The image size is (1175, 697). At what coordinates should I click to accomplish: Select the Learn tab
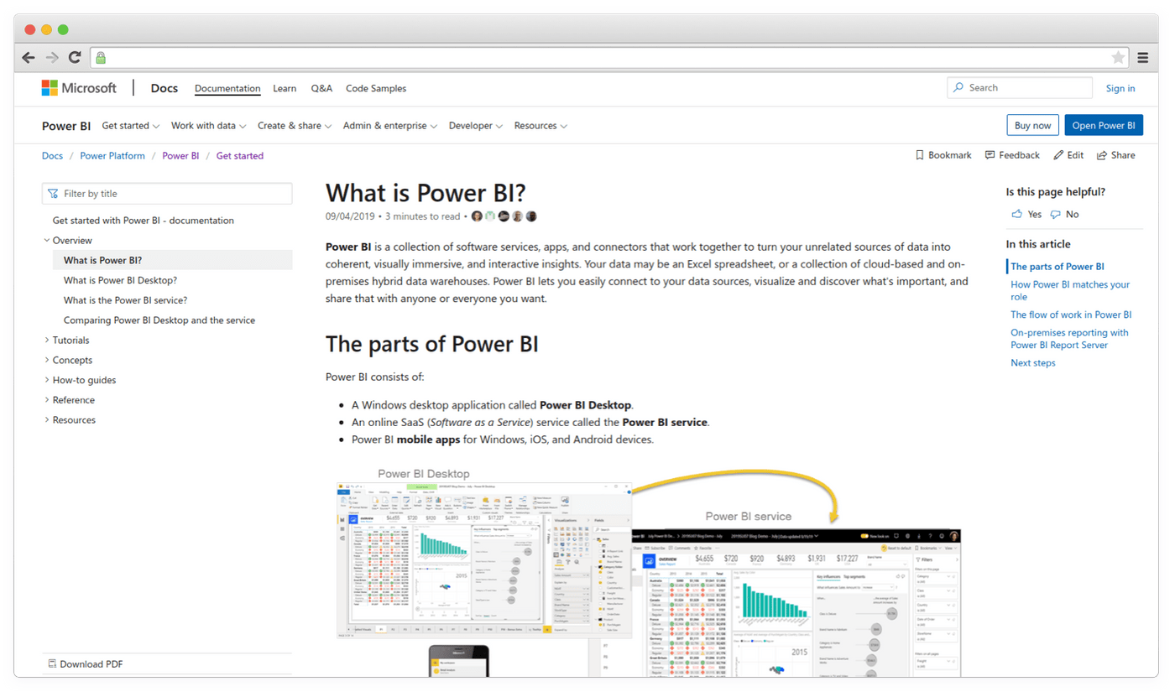[285, 88]
